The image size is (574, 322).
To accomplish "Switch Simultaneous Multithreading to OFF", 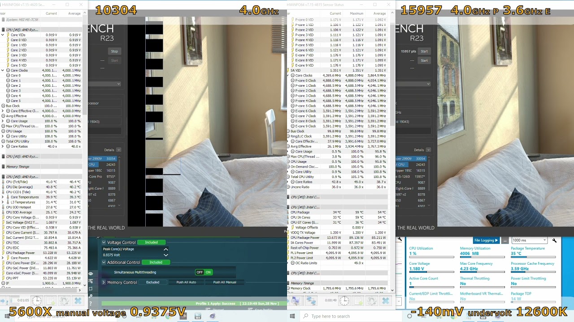I will coord(200,272).
